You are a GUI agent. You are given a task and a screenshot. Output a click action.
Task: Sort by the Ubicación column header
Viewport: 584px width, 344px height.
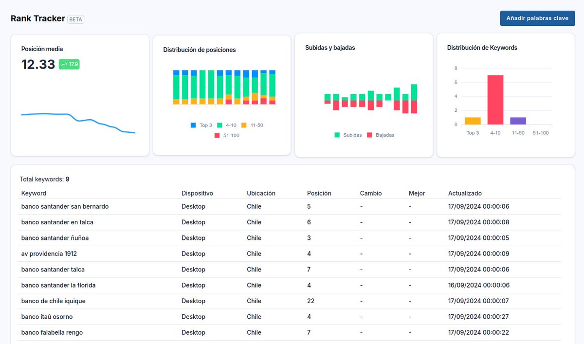point(261,193)
